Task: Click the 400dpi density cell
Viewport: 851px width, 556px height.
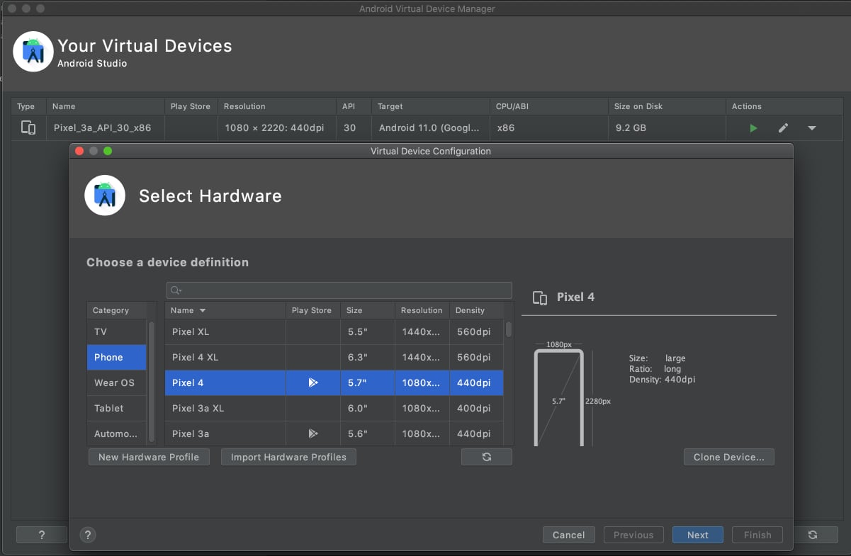Action: (476, 408)
